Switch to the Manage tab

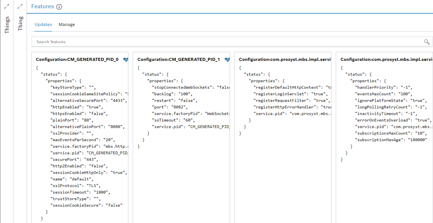[67, 25]
